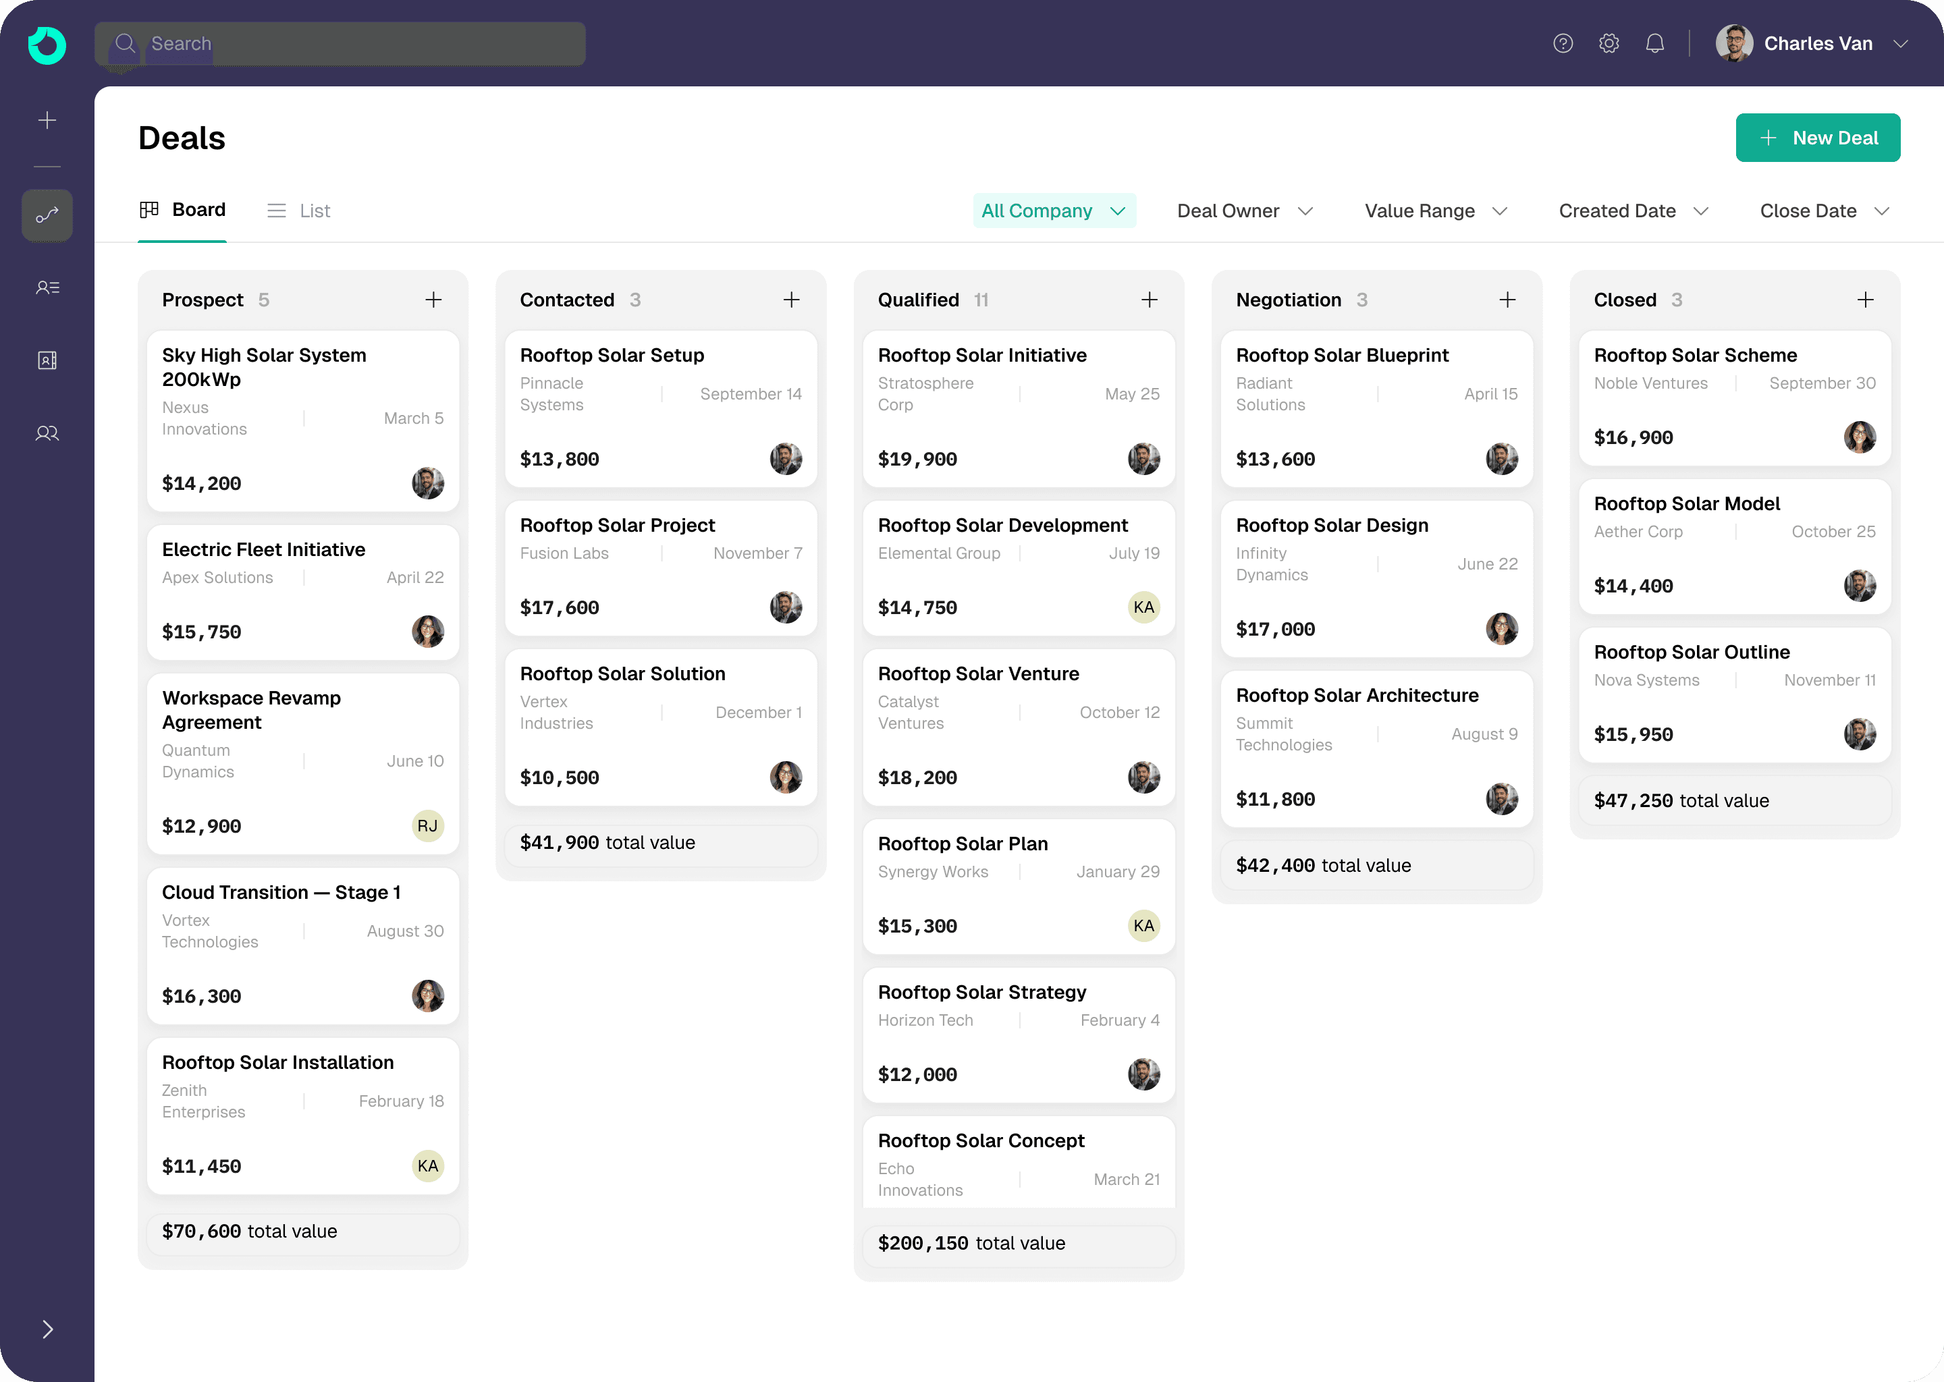This screenshot has width=1944, height=1382.
Task: Switch to the List view tab
Action: 299,210
